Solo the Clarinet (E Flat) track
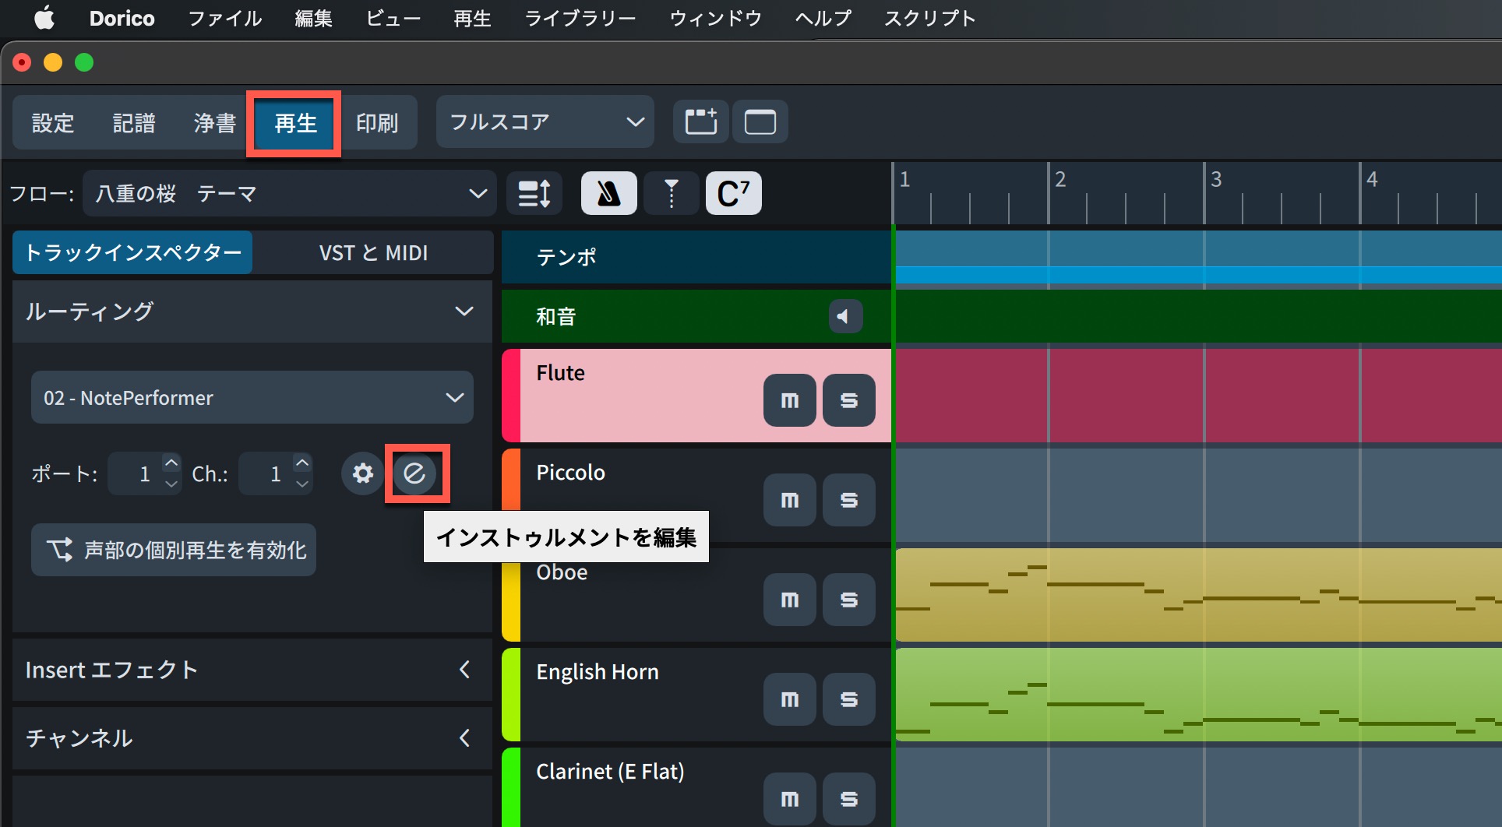 849,799
